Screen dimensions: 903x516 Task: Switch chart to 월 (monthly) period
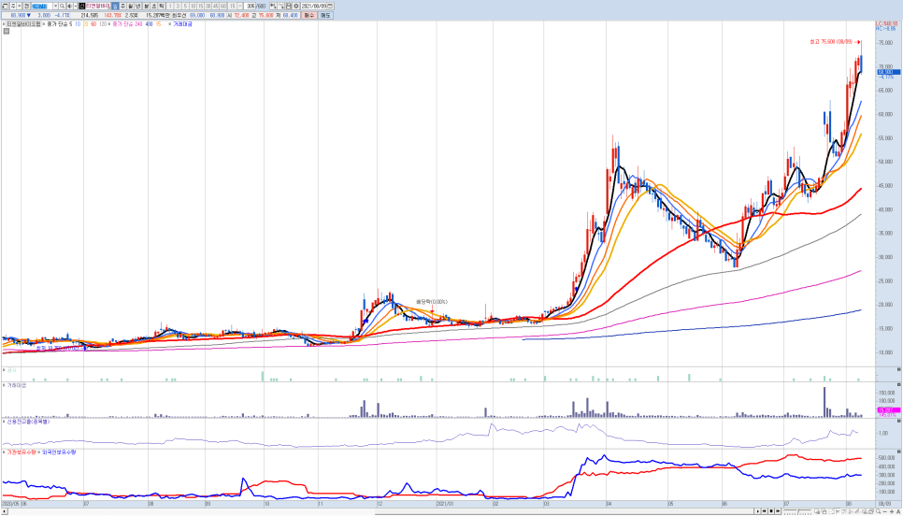tap(130, 7)
